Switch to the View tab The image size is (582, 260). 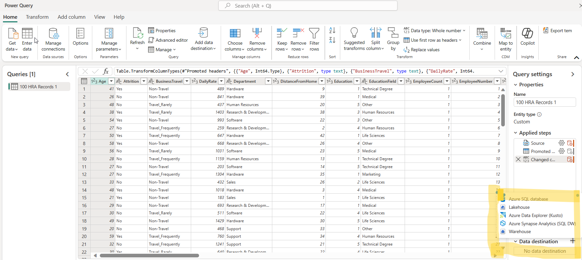(x=100, y=17)
